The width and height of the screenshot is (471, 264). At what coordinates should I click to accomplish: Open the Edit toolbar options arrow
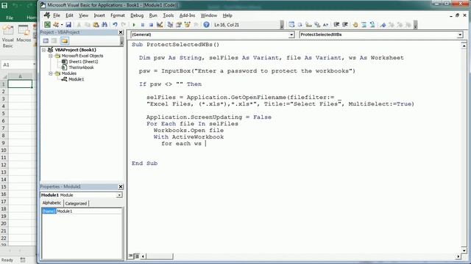pyautogui.click(x=415, y=25)
